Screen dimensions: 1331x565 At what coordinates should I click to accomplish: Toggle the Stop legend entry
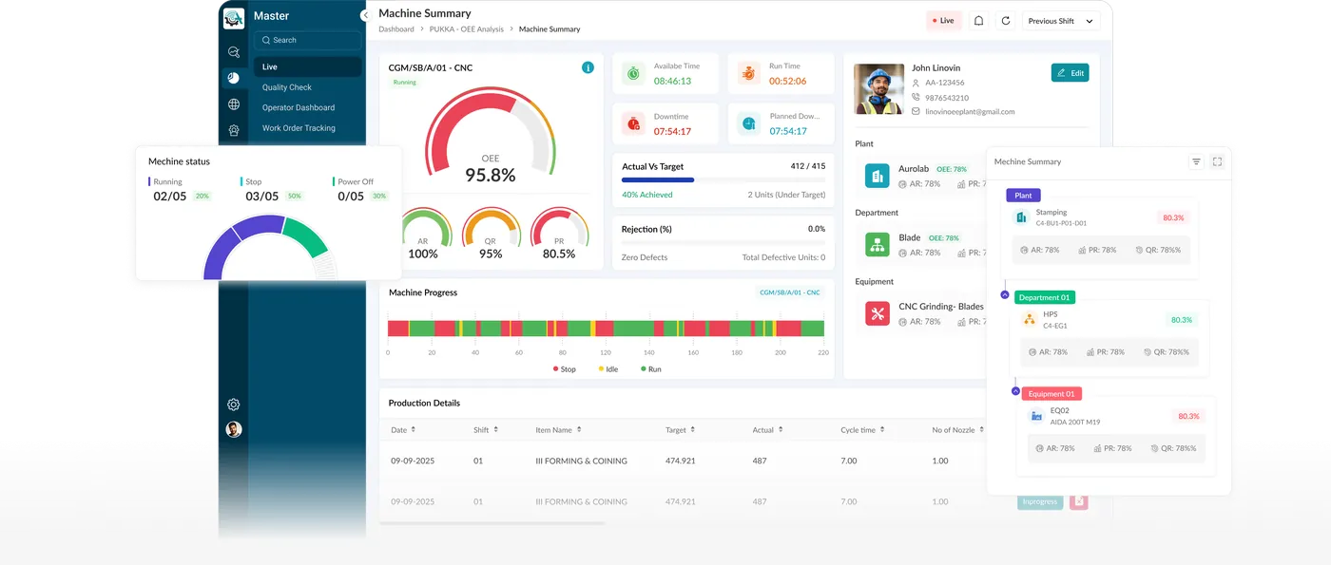pyautogui.click(x=565, y=368)
